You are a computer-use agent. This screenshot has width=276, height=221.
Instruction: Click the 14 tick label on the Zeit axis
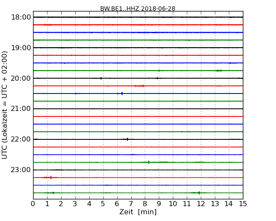228,204
